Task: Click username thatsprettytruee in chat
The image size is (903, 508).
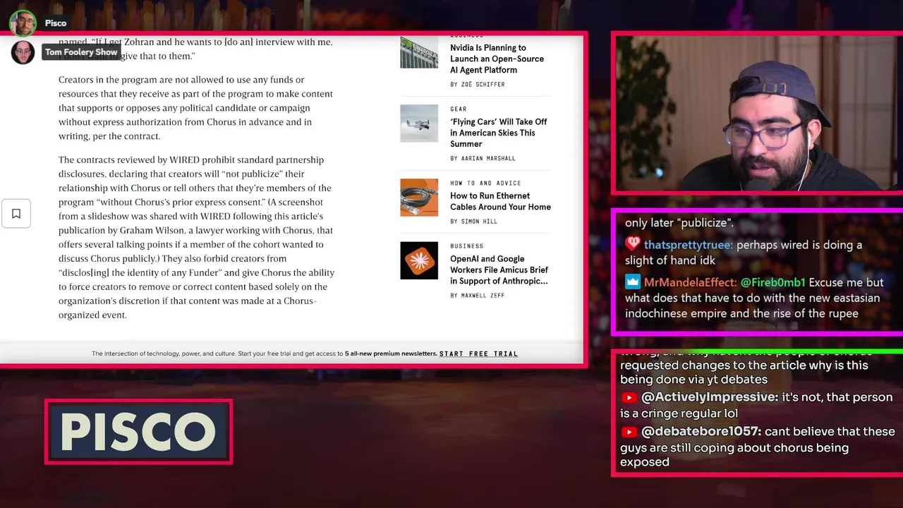Action: (x=688, y=245)
